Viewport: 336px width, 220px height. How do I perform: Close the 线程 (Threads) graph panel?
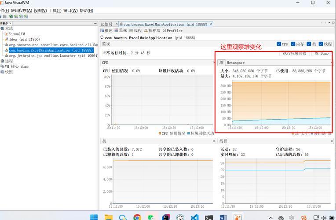tap(332, 141)
